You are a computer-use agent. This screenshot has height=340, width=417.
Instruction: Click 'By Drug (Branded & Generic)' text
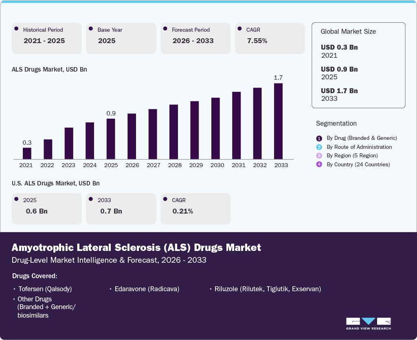(362, 138)
